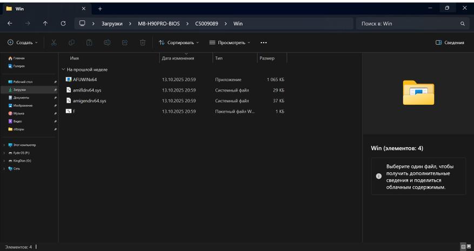Viewport: 474px width, 251px height.
Task: Open the Сортировать dropdown menu
Action: (179, 43)
